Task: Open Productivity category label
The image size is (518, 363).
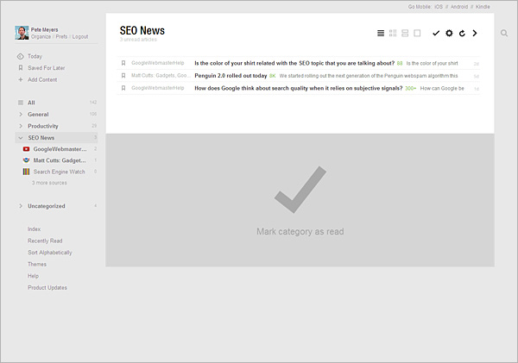Action: (43, 126)
